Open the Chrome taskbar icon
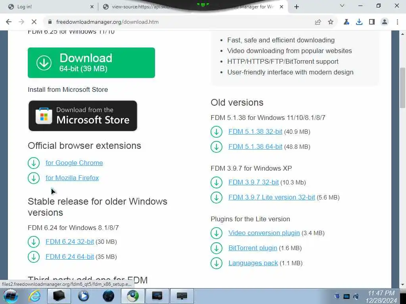 coord(132,296)
